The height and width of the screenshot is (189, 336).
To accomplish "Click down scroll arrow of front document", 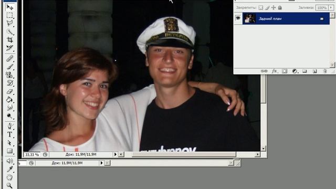I will coord(264,148).
